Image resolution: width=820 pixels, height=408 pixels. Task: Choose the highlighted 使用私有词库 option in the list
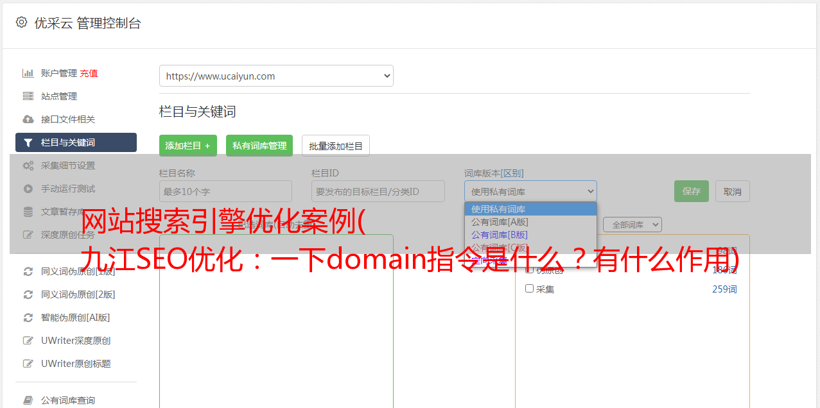pyautogui.click(x=530, y=209)
